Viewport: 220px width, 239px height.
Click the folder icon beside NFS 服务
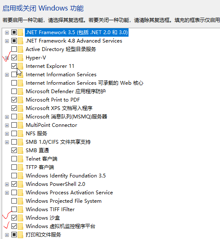click(x=20, y=133)
